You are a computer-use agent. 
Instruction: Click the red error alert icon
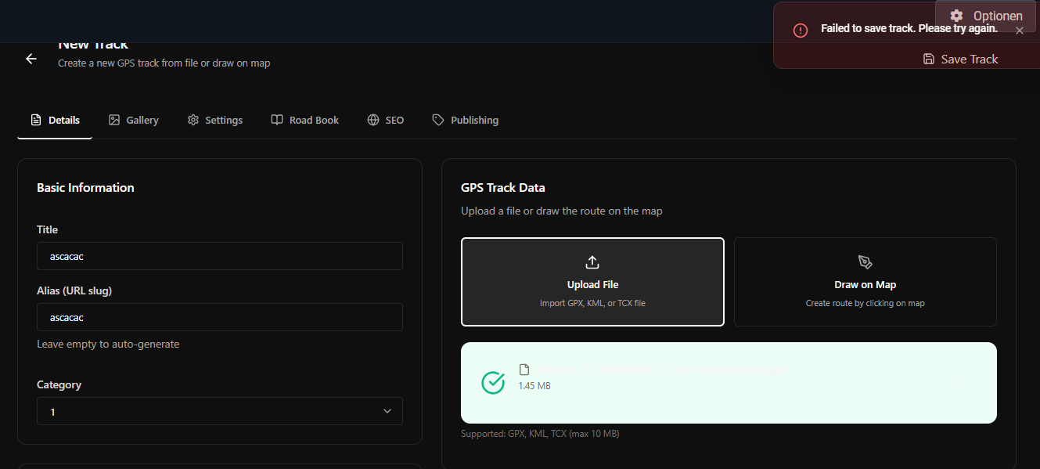click(x=800, y=31)
